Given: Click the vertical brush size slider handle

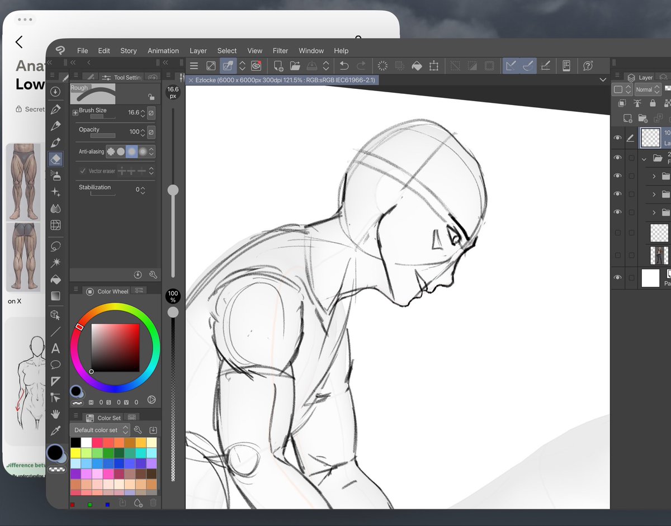Looking at the screenshot, I should click(x=173, y=190).
